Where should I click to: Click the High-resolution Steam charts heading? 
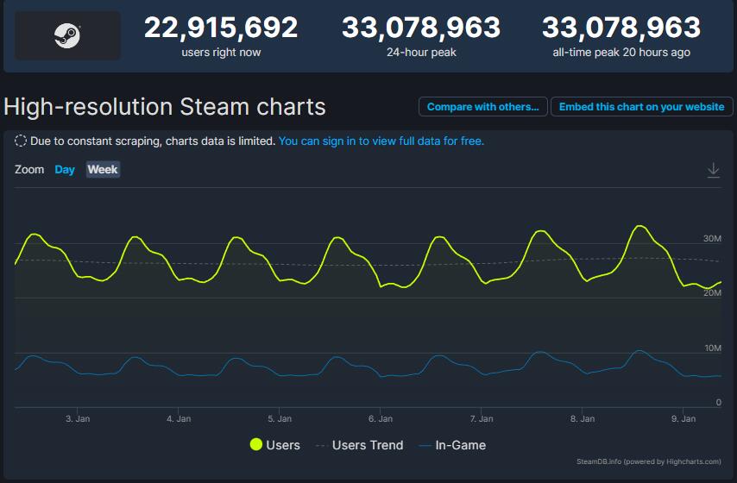click(165, 107)
